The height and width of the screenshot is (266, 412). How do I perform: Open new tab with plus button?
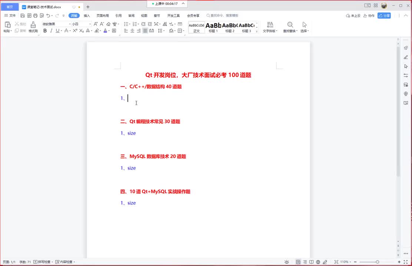88,7
